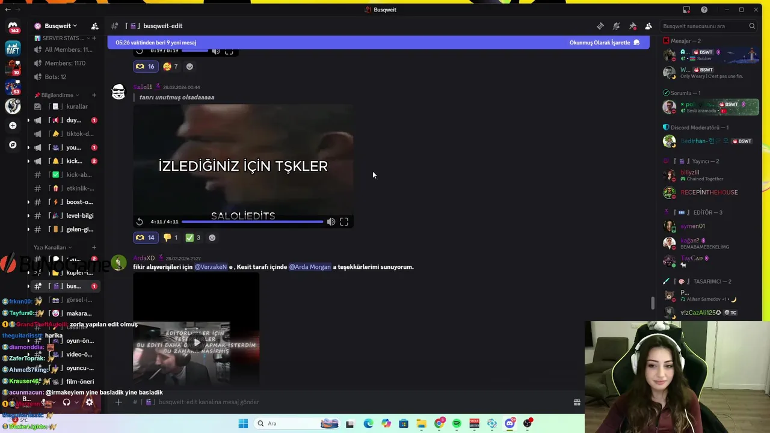770x433 pixels.
Task: Open gift icon in message bar
Action: tap(577, 402)
